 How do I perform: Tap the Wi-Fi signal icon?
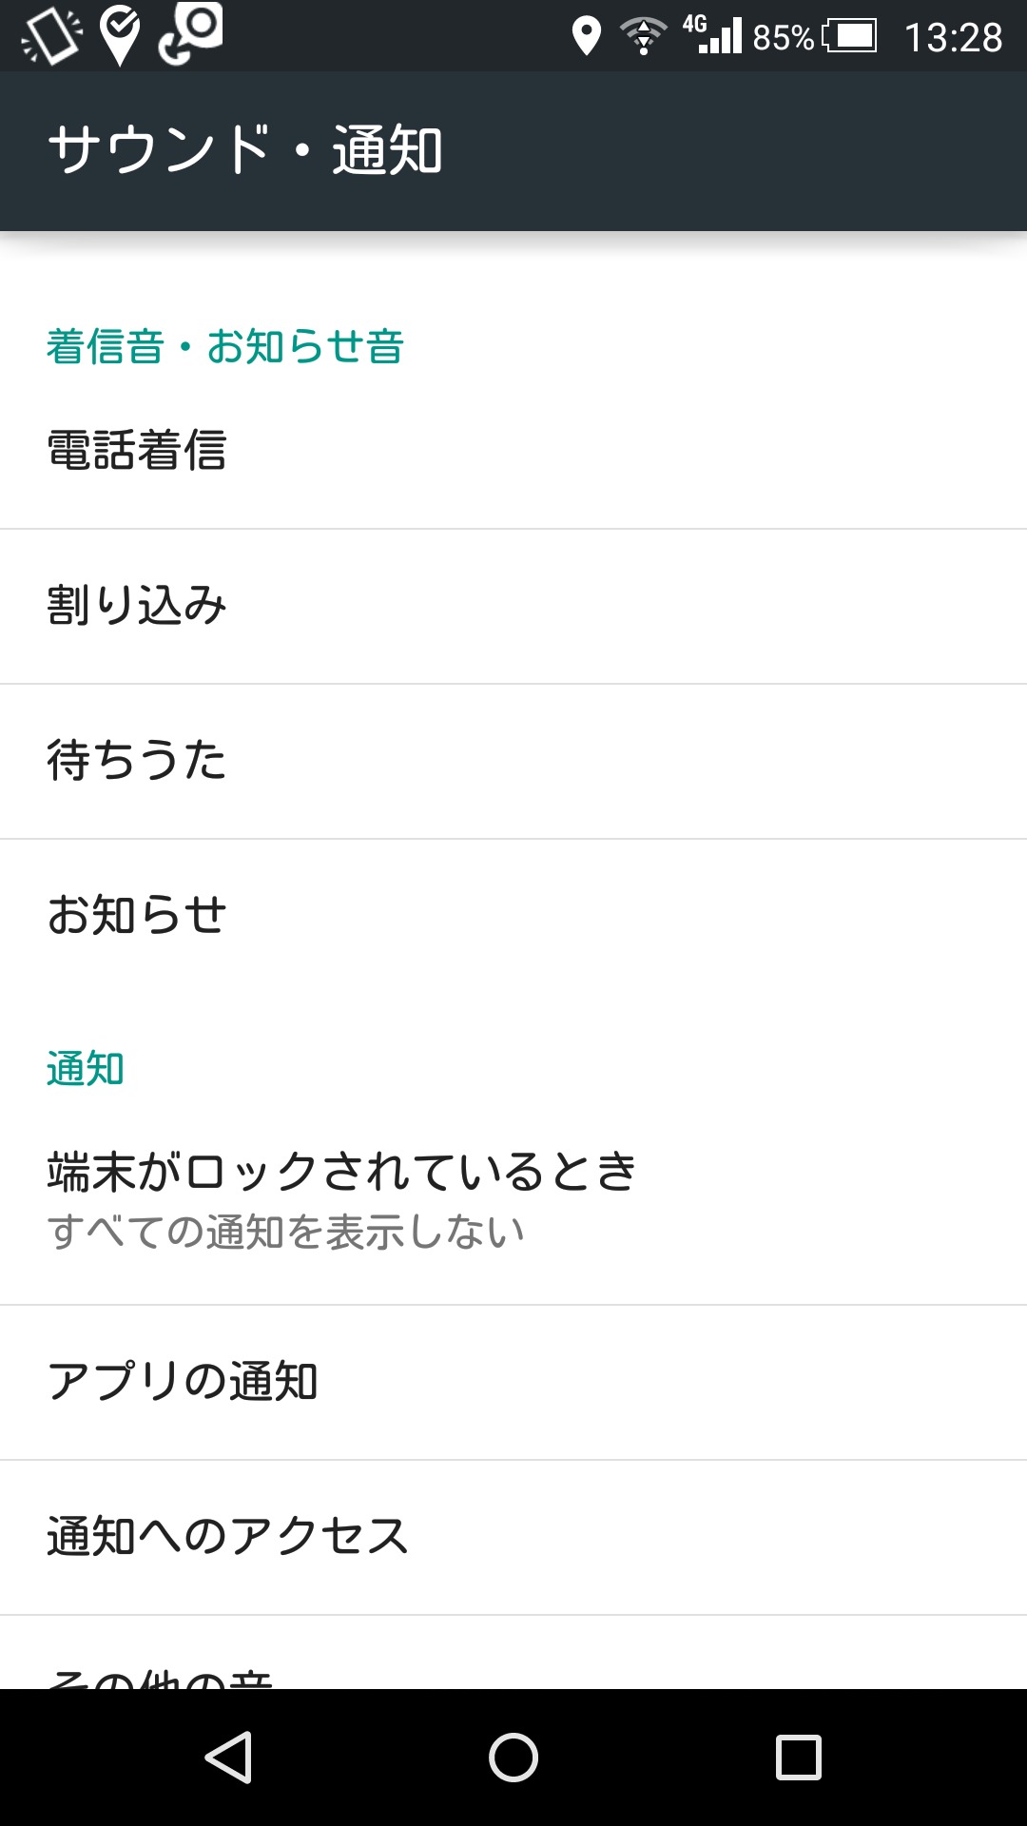pos(643,37)
